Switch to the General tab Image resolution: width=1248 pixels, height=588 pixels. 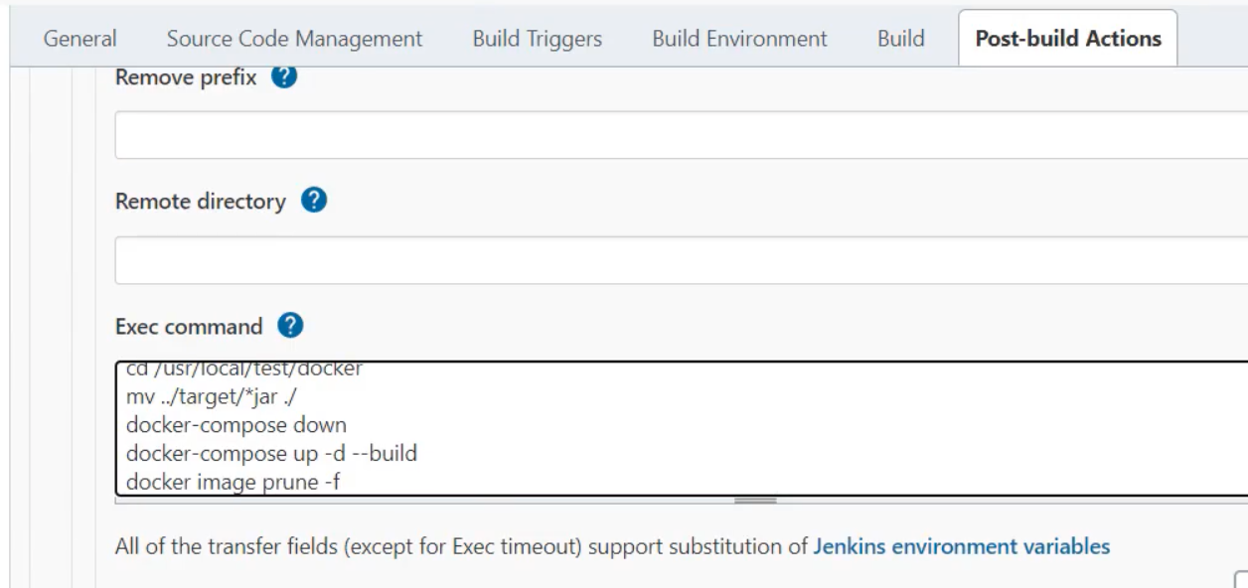pyautogui.click(x=82, y=39)
